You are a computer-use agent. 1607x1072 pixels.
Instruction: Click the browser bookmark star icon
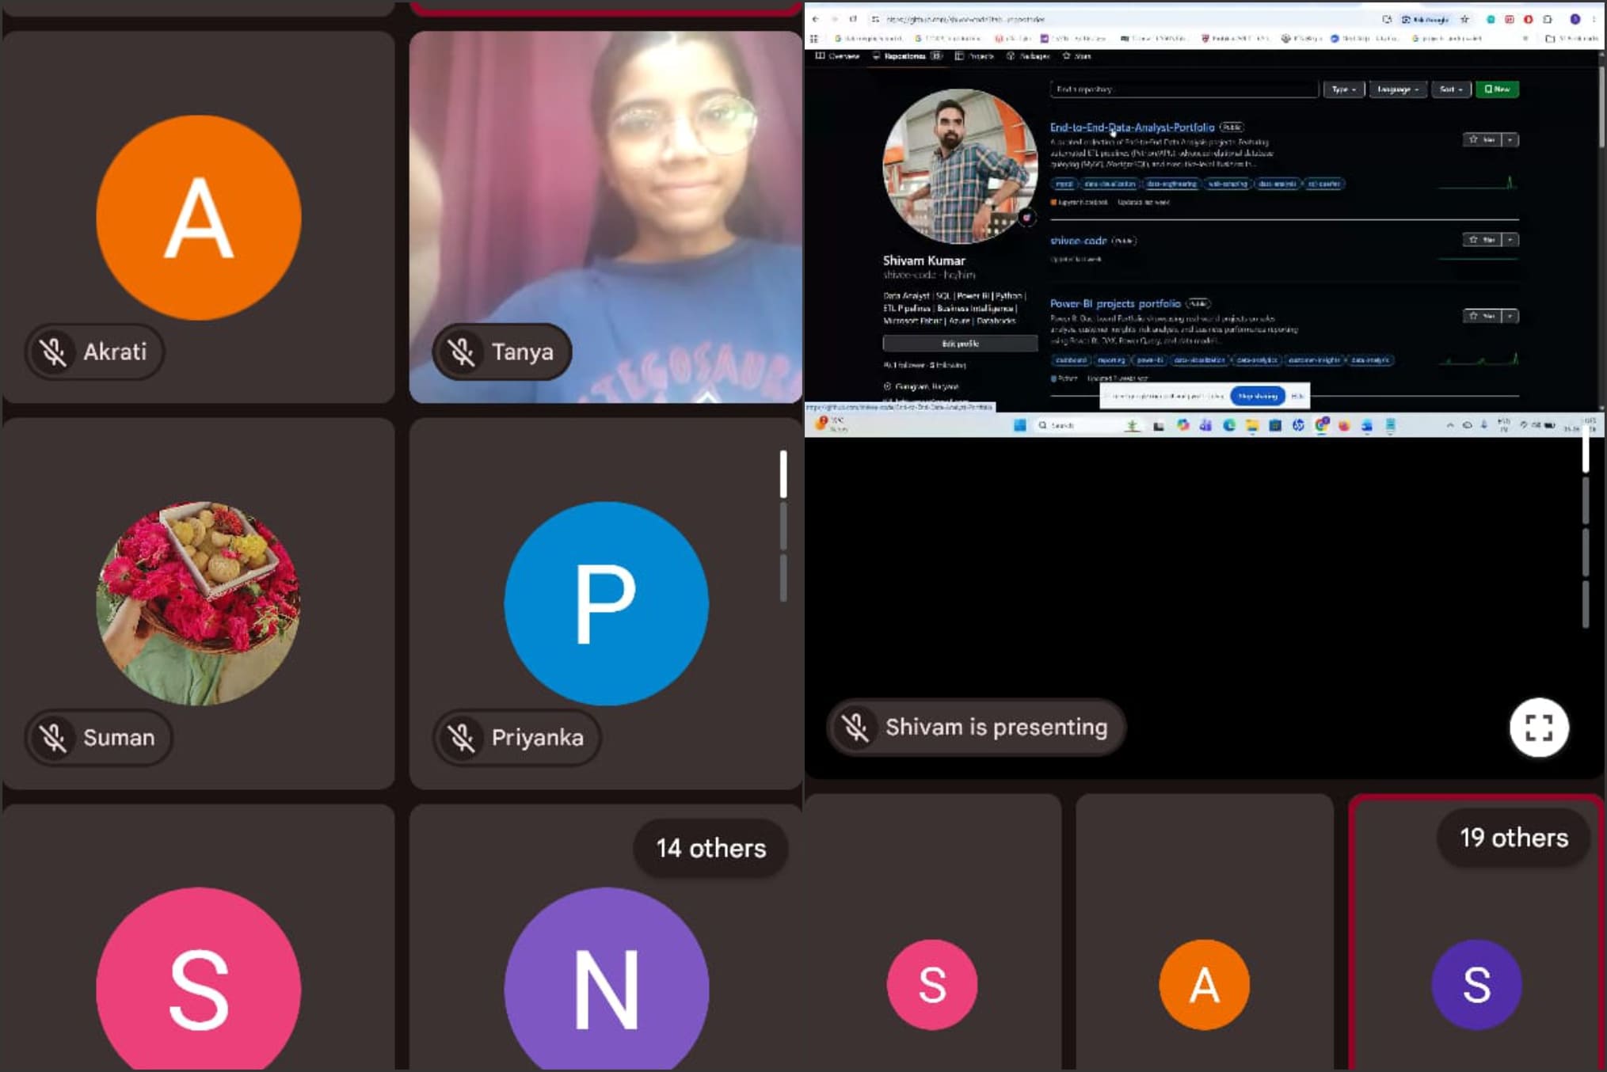(x=1464, y=19)
